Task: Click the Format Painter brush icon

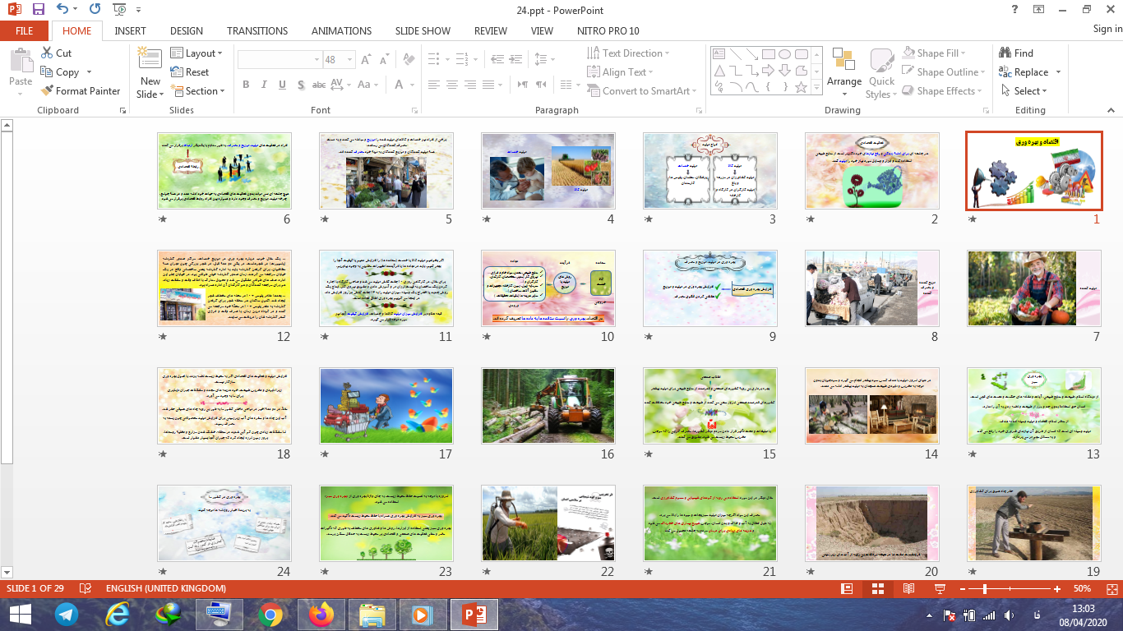Action: (47, 91)
